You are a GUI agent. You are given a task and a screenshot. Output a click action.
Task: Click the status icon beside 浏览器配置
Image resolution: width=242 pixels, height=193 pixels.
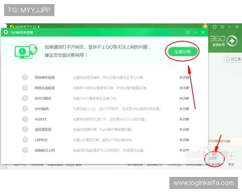(x=25, y=129)
